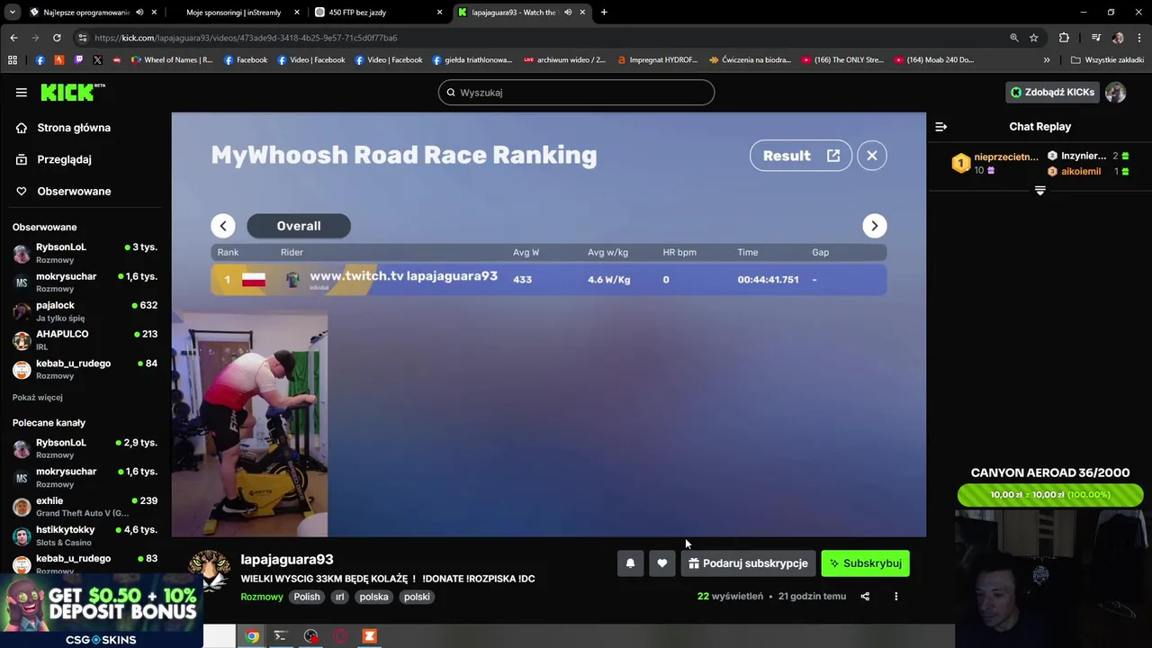Open the pajalock channel
Viewport: 1152px width, 648px height.
tap(85, 311)
